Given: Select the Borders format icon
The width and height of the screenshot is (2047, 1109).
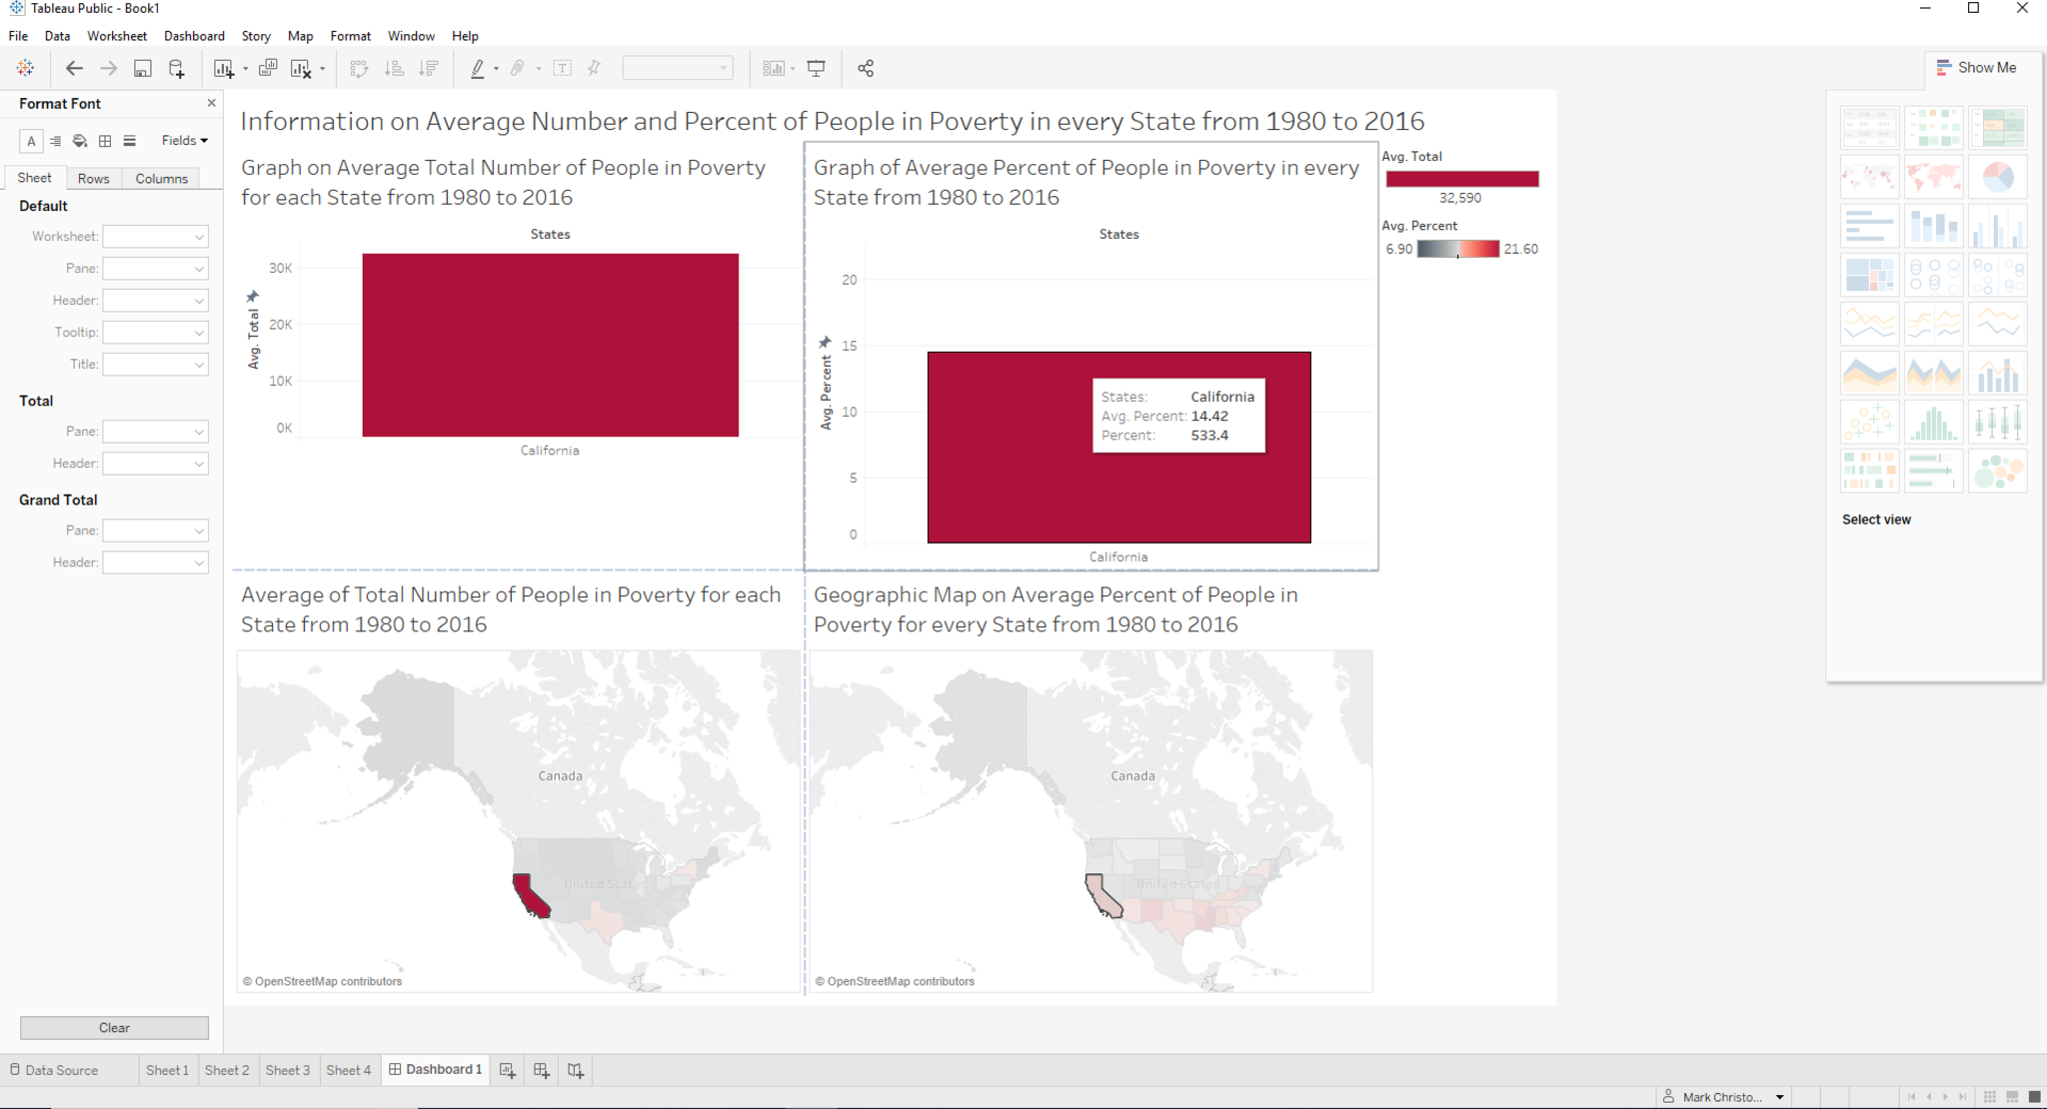Looking at the screenshot, I should (105, 141).
